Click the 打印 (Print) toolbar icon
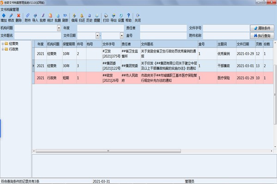277x184 pixels. pyautogui.click(x=106, y=18)
